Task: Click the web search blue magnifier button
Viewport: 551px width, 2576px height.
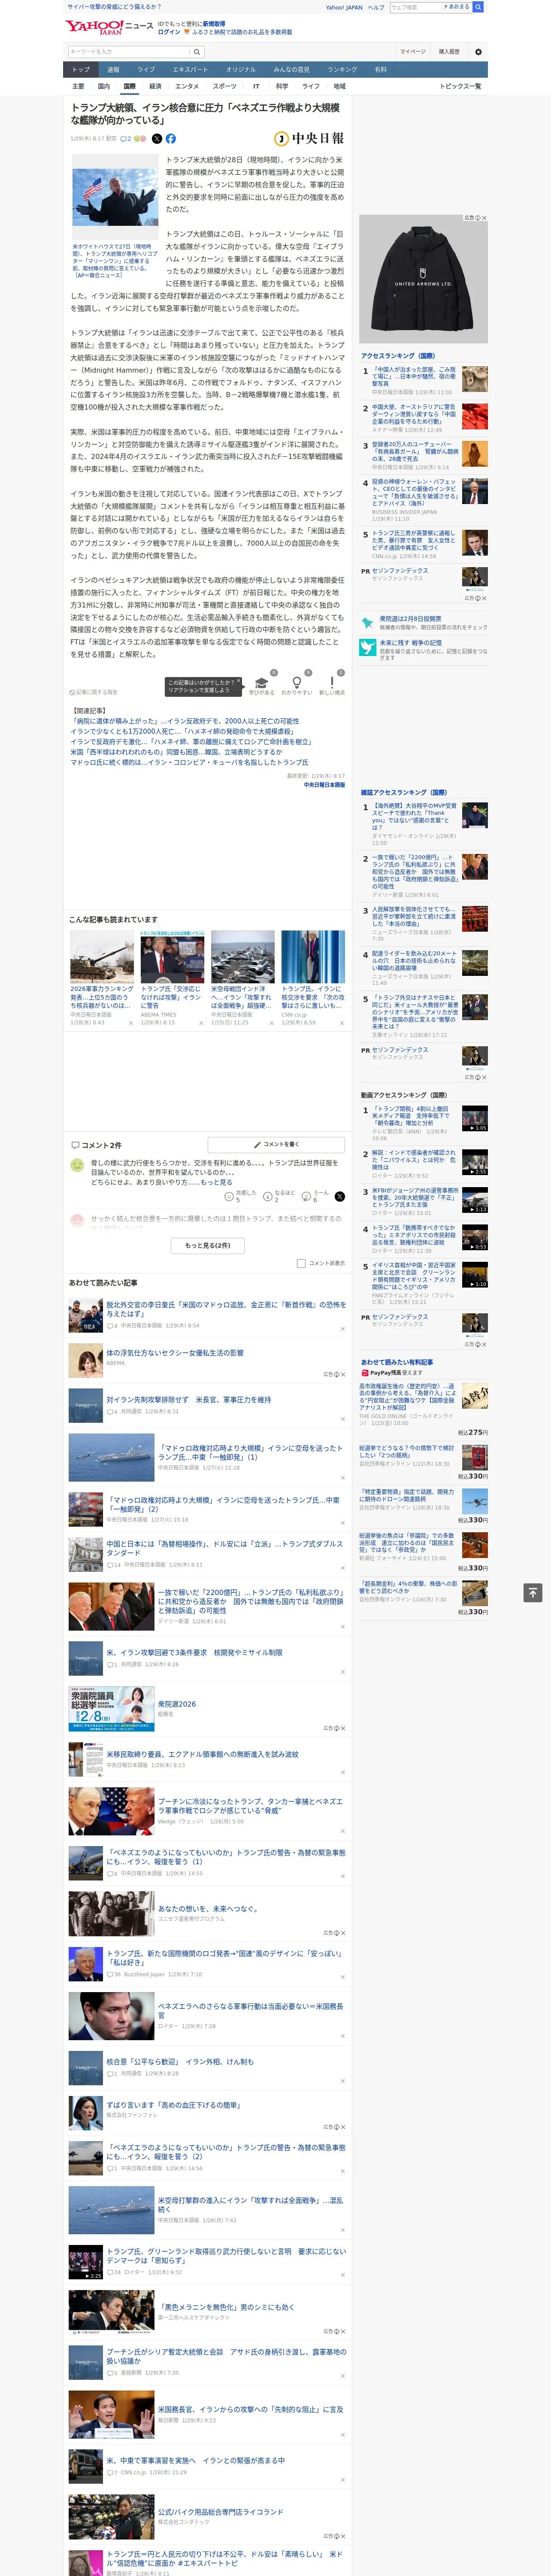Action: pos(478,7)
